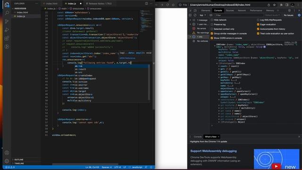Image resolution: width=302 pixels, height=170 pixels.
Task: Open the Extensions view in VS Code
Action: (x=7, y=38)
